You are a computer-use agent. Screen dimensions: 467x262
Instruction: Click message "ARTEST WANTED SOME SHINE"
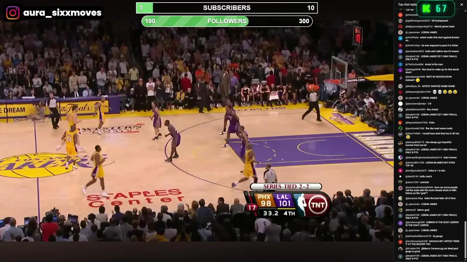click(x=439, y=86)
